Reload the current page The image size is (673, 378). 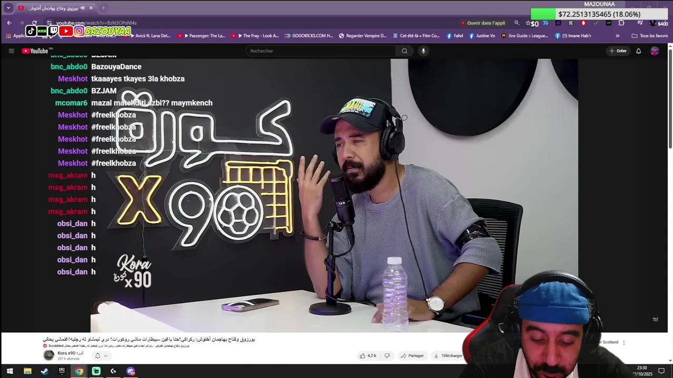(x=34, y=23)
